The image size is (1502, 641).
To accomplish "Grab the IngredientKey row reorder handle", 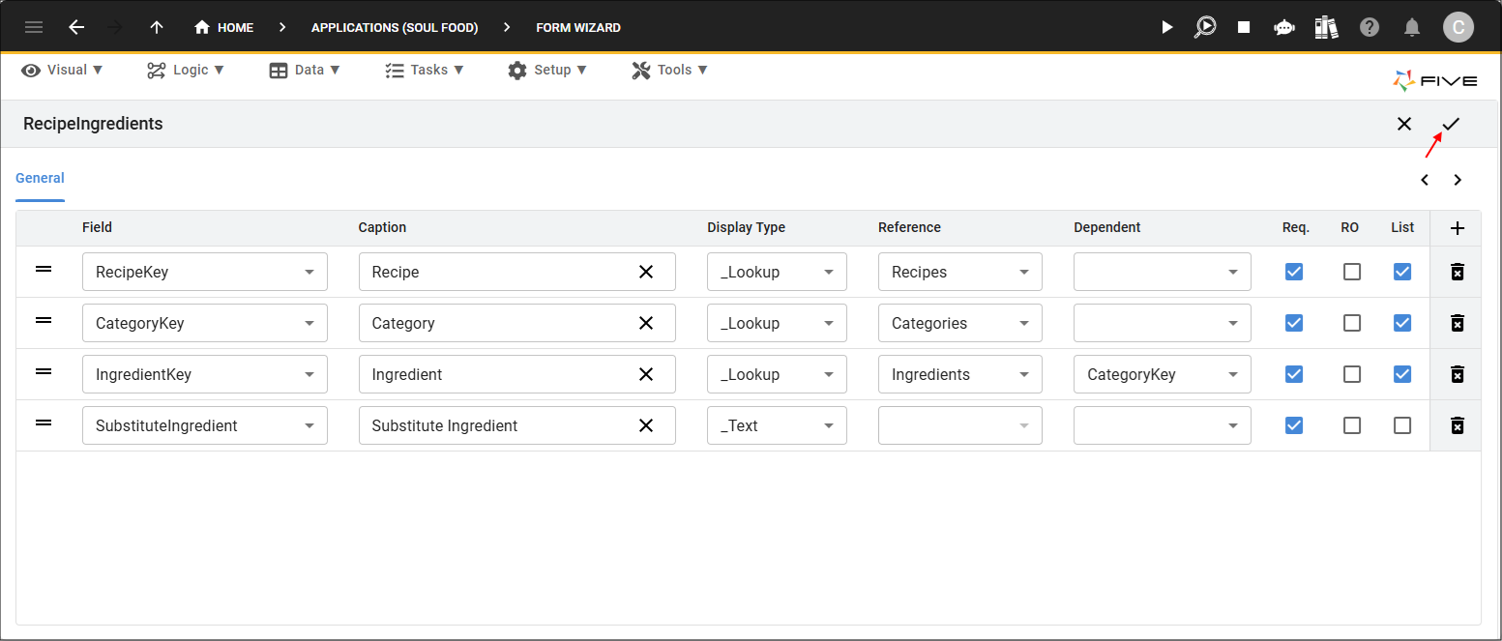I will click(x=44, y=371).
